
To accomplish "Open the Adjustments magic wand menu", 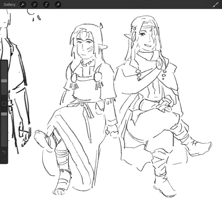I will pos(34,5).
